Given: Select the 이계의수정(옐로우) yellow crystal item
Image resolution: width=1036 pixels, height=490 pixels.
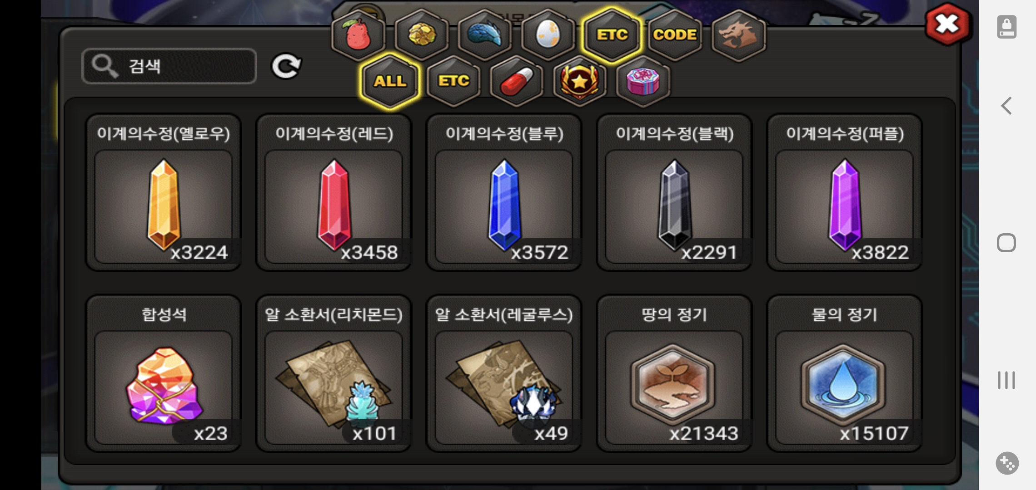Looking at the screenshot, I should (x=164, y=192).
